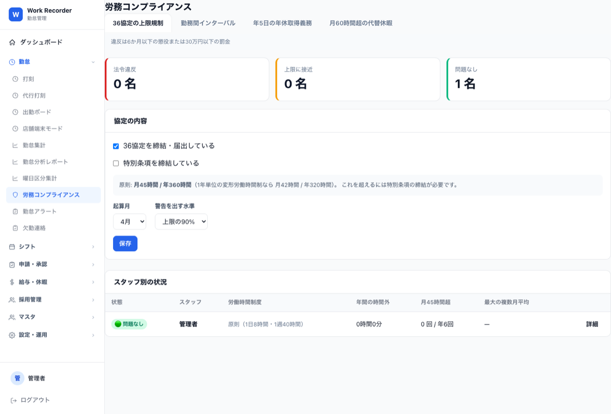Open 代行打刻 page in sidebar
Screen dimensions: 611x414
pos(53,96)
